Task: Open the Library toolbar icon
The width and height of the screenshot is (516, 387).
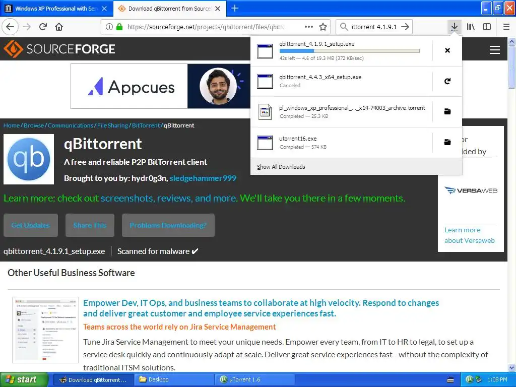Action: point(471,27)
